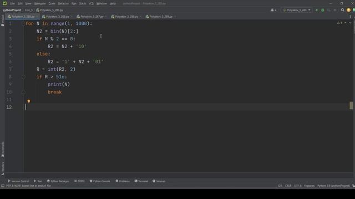
Task: Open tool windows quick-access icon in status bar
Action: pyautogui.click(x=3, y=186)
